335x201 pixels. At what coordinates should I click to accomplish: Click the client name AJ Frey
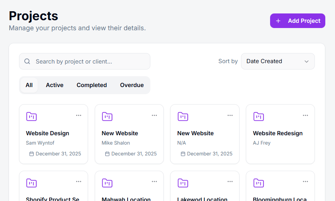click(x=262, y=143)
